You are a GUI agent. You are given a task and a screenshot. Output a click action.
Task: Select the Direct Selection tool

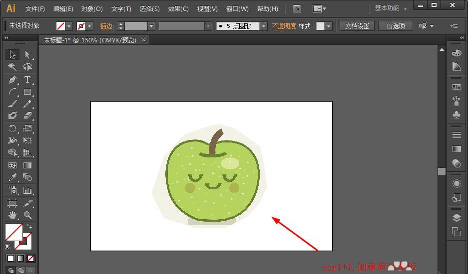coord(27,55)
